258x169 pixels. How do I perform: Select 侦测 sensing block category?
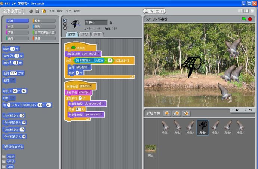point(44,27)
